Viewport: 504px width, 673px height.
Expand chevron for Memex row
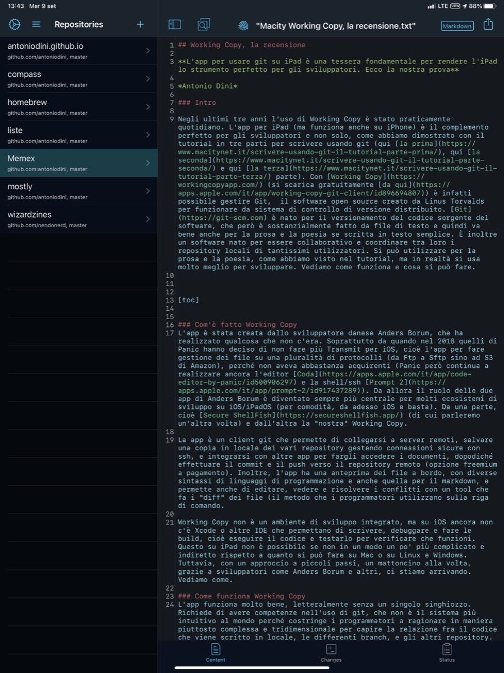[x=148, y=163]
